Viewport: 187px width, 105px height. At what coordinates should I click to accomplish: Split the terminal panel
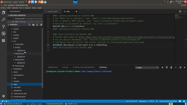coord(167,67)
